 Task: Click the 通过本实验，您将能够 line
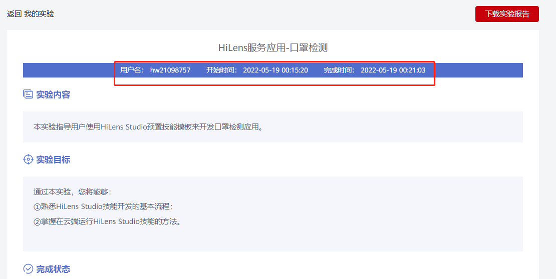[x=72, y=192]
